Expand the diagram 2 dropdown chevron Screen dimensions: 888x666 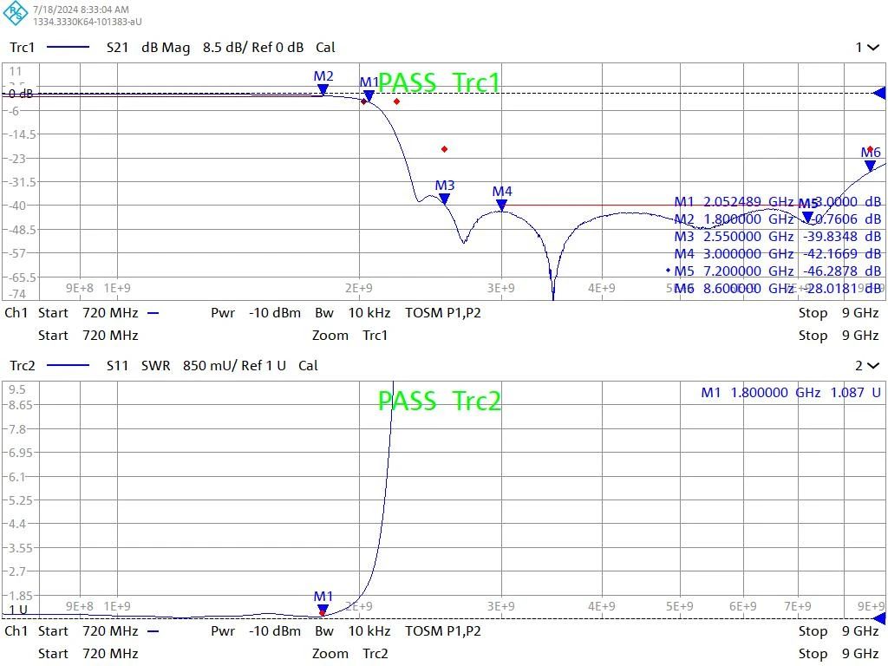coord(868,366)
